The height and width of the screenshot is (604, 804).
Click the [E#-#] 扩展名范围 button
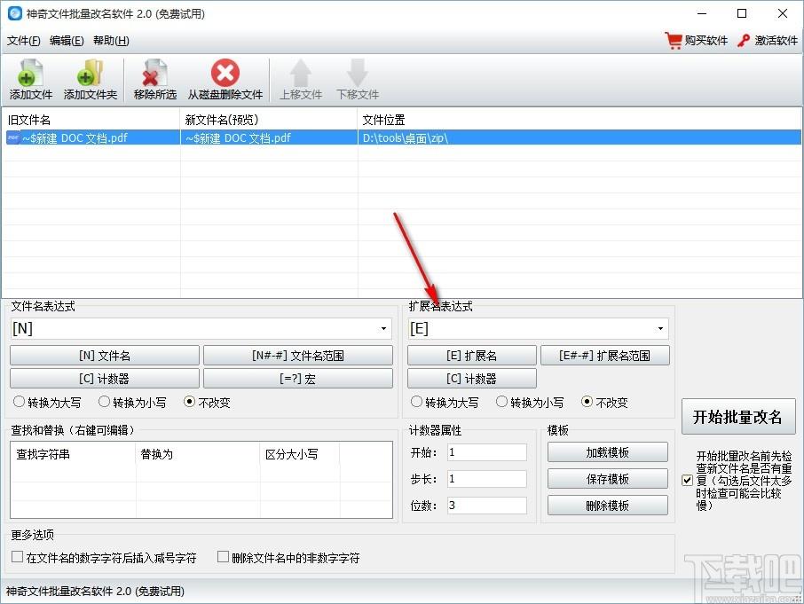pyautogui.click(x=605, y=356)
